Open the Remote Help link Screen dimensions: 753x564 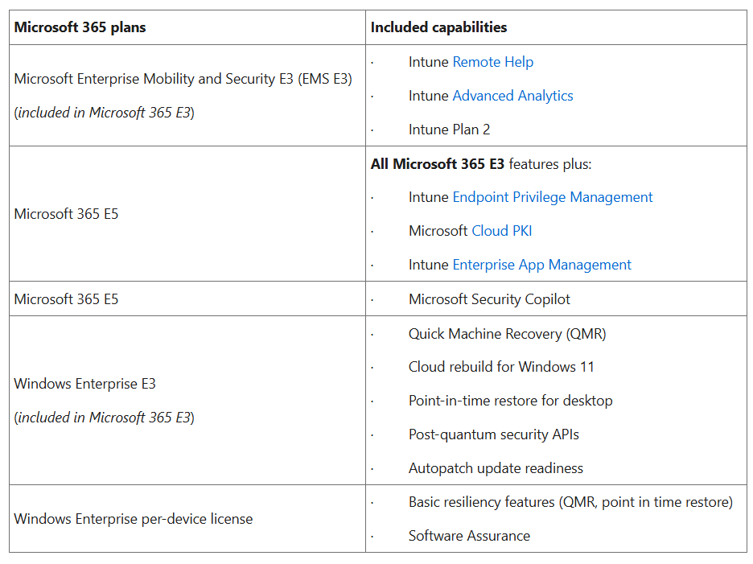[x=492, y=62]
